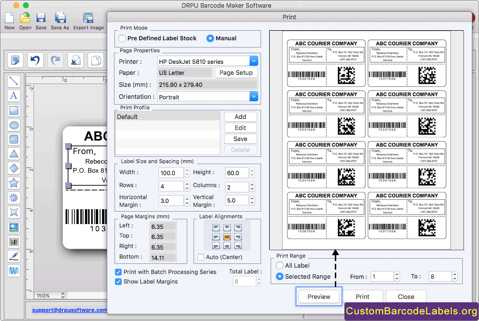Close the Print dialog with Close button

[x=406, y=297]
